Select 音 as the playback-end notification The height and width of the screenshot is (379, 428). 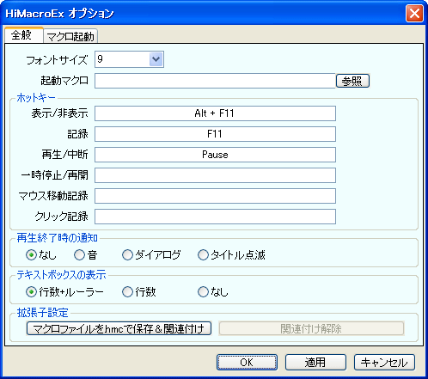[79, 254]
